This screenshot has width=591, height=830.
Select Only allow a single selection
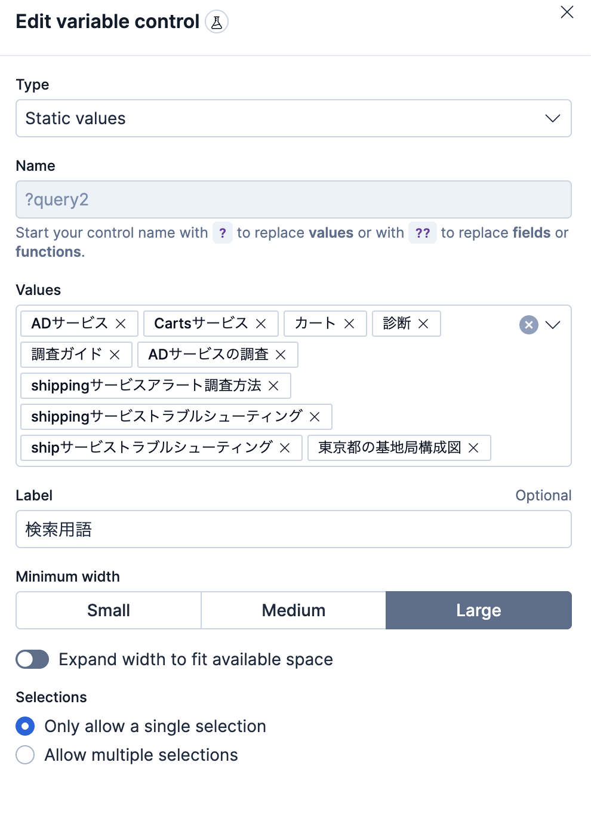[25, 726]
